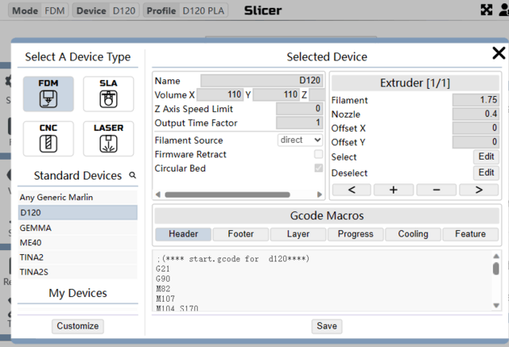The width and height of the screenshot is (509, 347).
Task: Select the SLA device type
Action: click(x=108, y=94)
